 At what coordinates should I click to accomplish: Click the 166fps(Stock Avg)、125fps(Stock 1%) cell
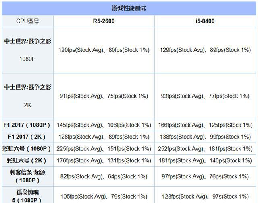pyautogui.click(x=205, y=125)
